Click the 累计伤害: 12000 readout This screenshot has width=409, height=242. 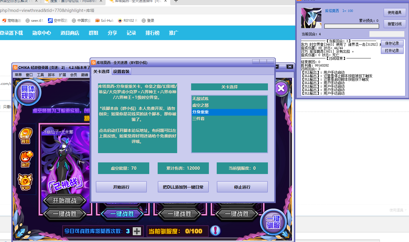[x=183, y=168]
